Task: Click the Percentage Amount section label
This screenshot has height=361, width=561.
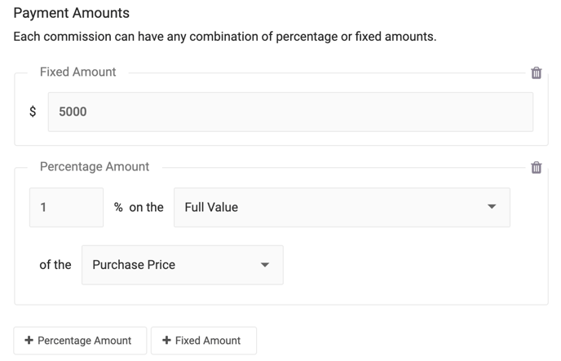Action: [95, 166]
